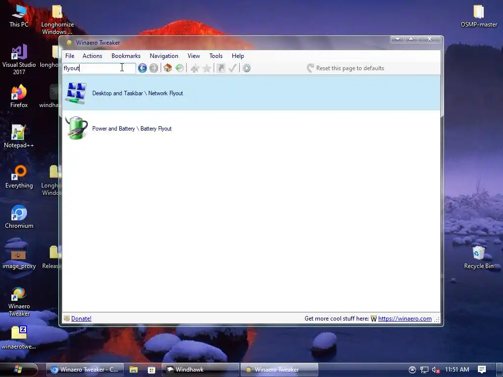Click the create shortcut icon in toolbar
The image size is (503, 377).
click(x=221, y=68)
